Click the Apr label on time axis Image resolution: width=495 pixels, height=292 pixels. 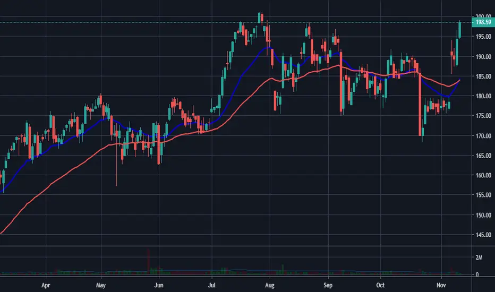(x=46, y=285)
